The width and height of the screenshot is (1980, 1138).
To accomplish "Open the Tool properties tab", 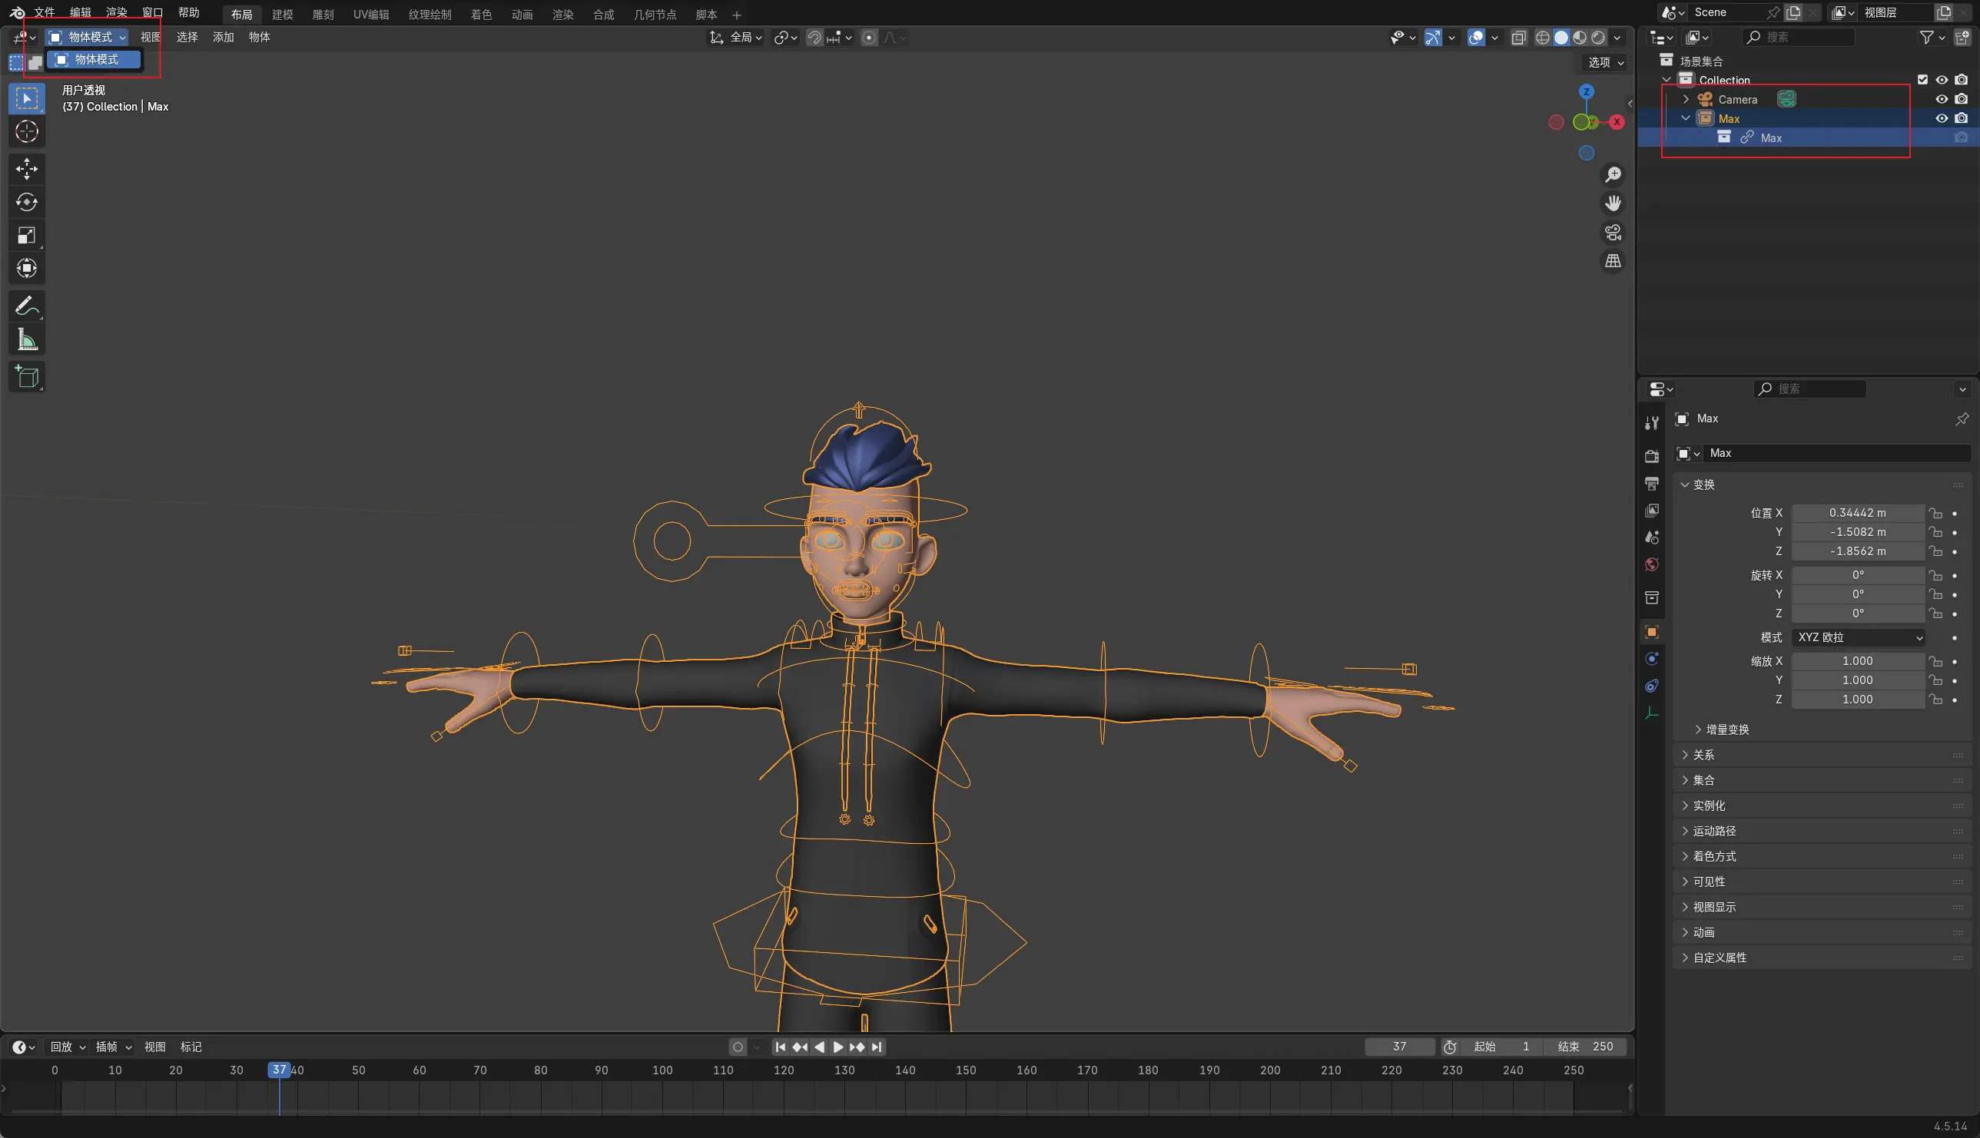I will coord(1652,423).
